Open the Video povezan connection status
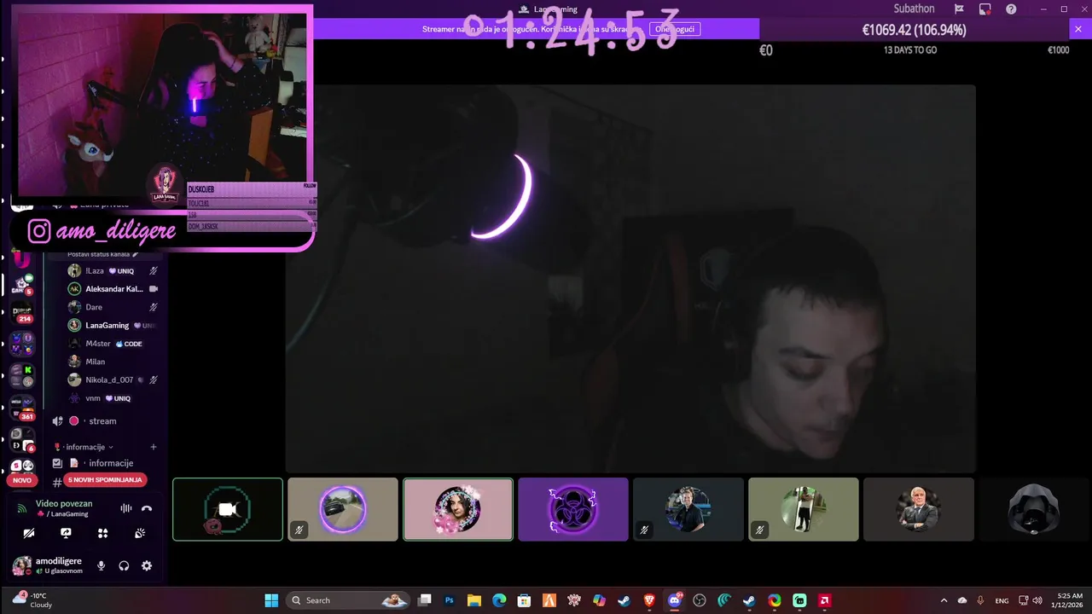 click(x=64, y=503)
